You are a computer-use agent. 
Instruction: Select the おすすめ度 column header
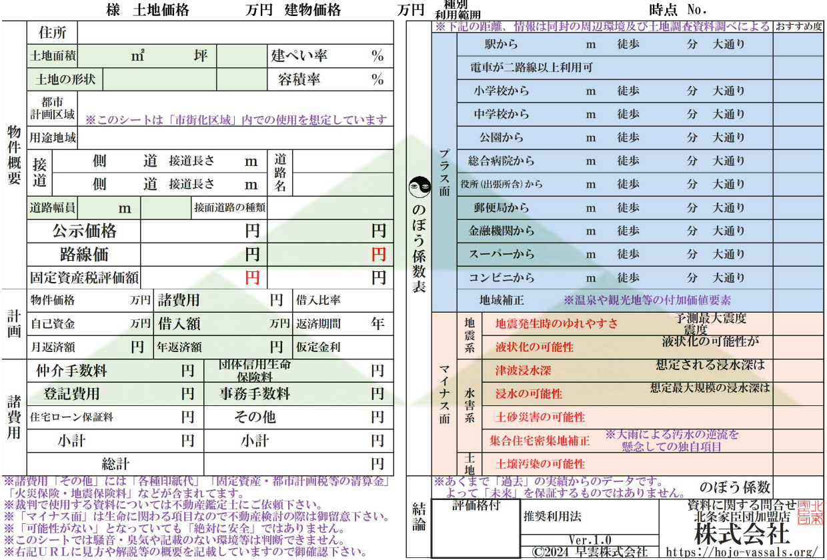(x=798, y=25)
